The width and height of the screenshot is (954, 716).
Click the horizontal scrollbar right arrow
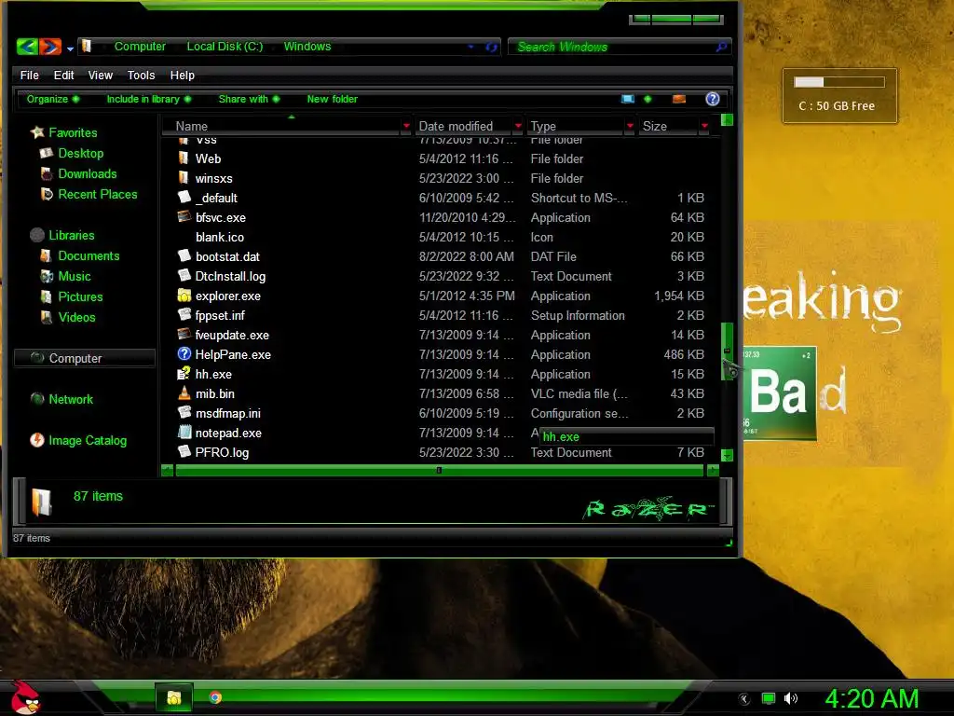(x=713, y=470)
